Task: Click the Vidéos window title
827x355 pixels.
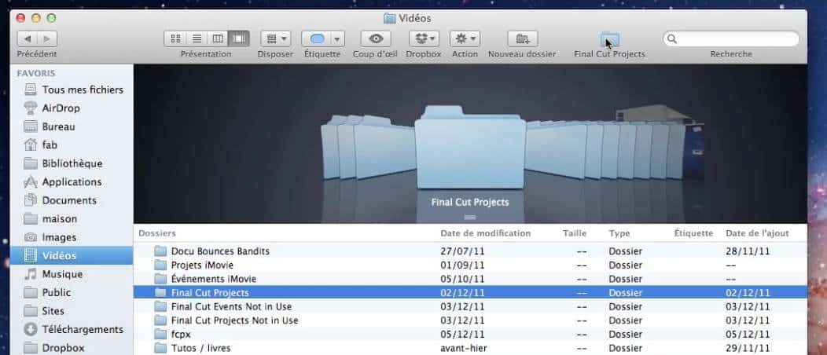Action: [x=414, y=18]
